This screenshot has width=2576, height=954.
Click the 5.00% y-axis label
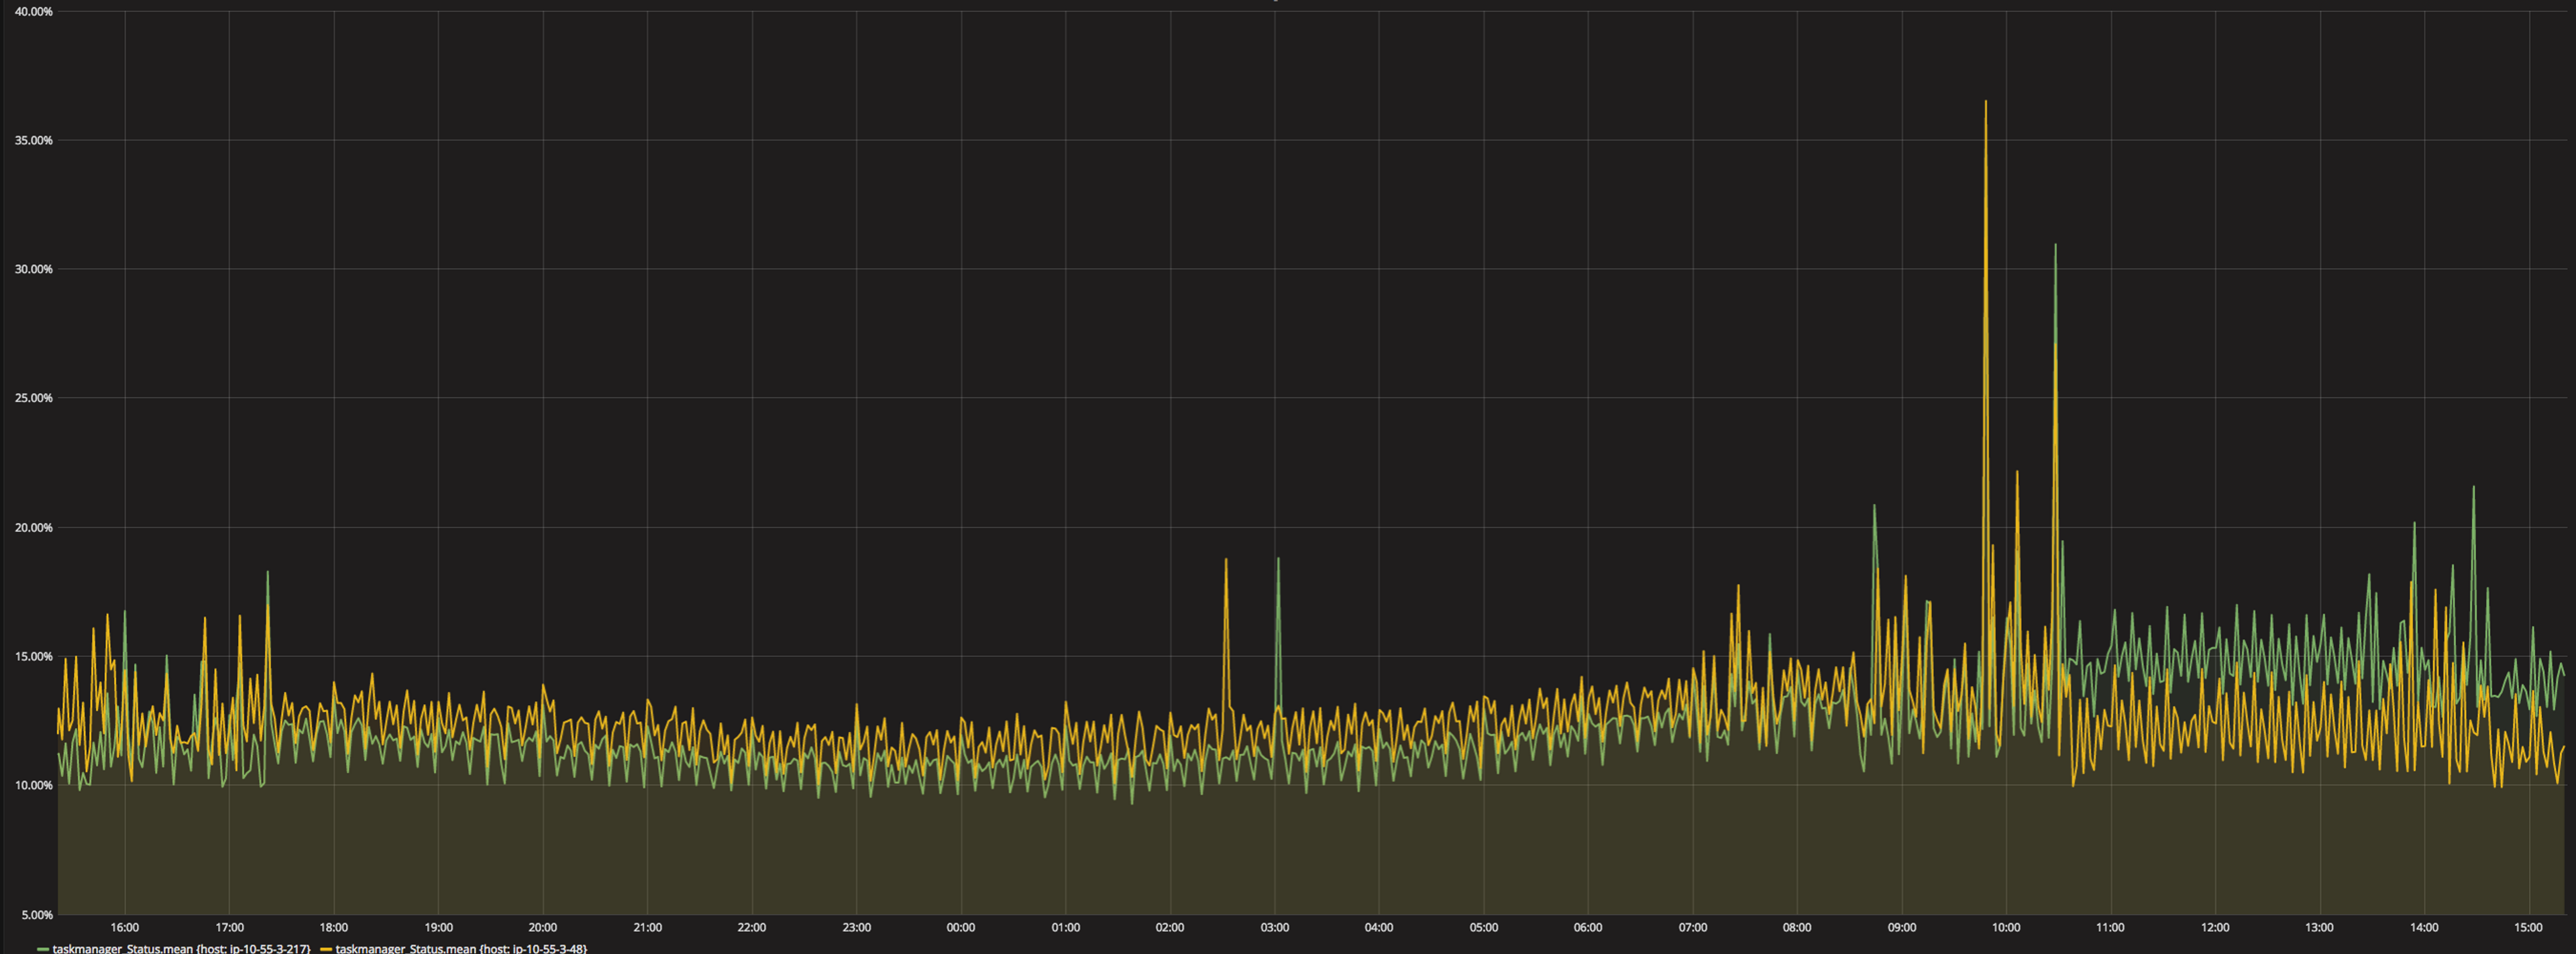(x=36, y=914)
